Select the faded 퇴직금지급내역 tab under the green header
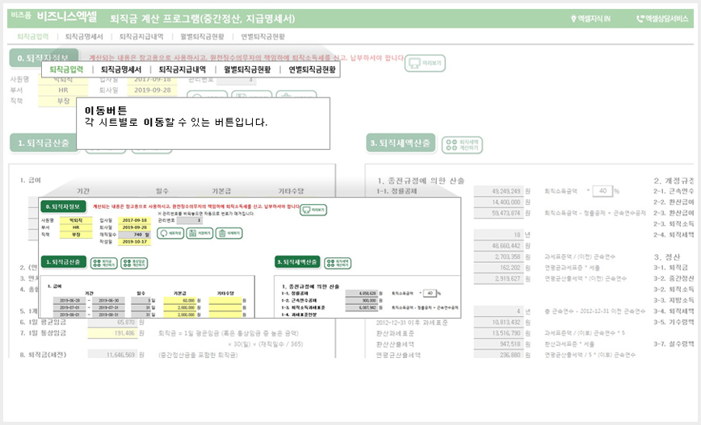 tap(141, 36)
